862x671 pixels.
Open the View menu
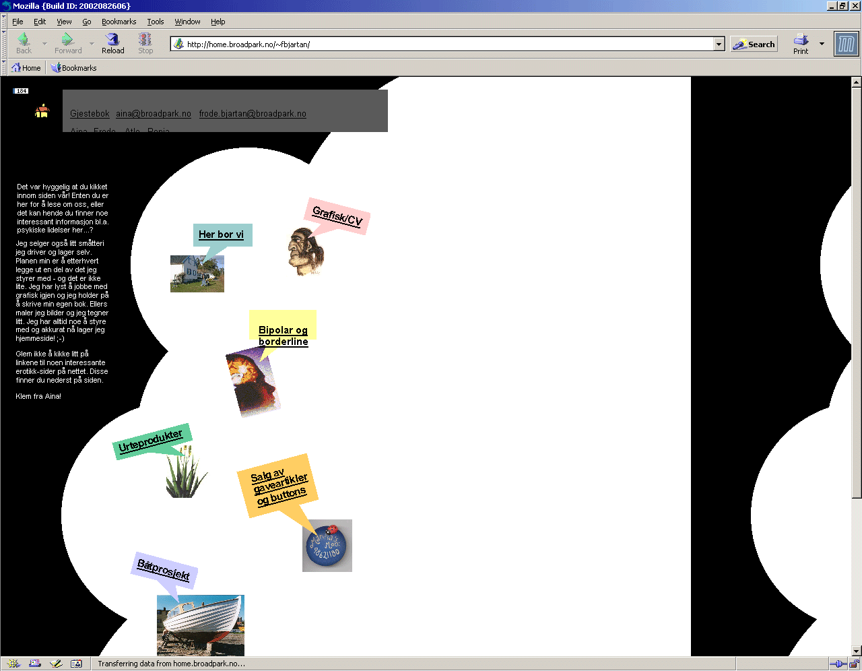[x=64, y=22]
